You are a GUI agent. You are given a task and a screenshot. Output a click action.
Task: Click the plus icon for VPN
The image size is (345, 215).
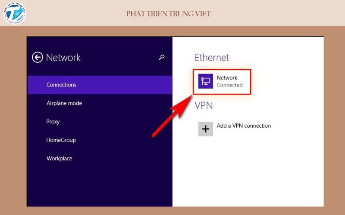[x=206, y=129]
